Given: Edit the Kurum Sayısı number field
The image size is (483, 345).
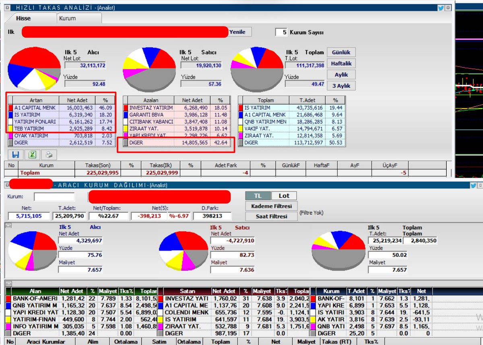Looking at the screenshot, I should click(281, 32).
